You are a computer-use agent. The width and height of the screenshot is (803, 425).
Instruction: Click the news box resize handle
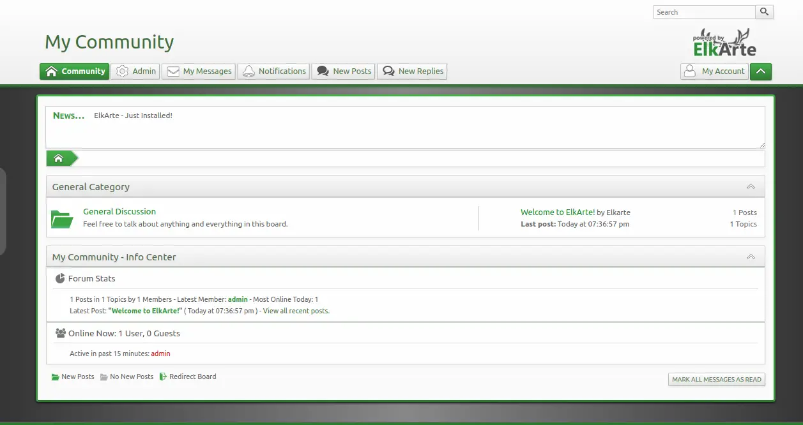[x=761, y=145]
